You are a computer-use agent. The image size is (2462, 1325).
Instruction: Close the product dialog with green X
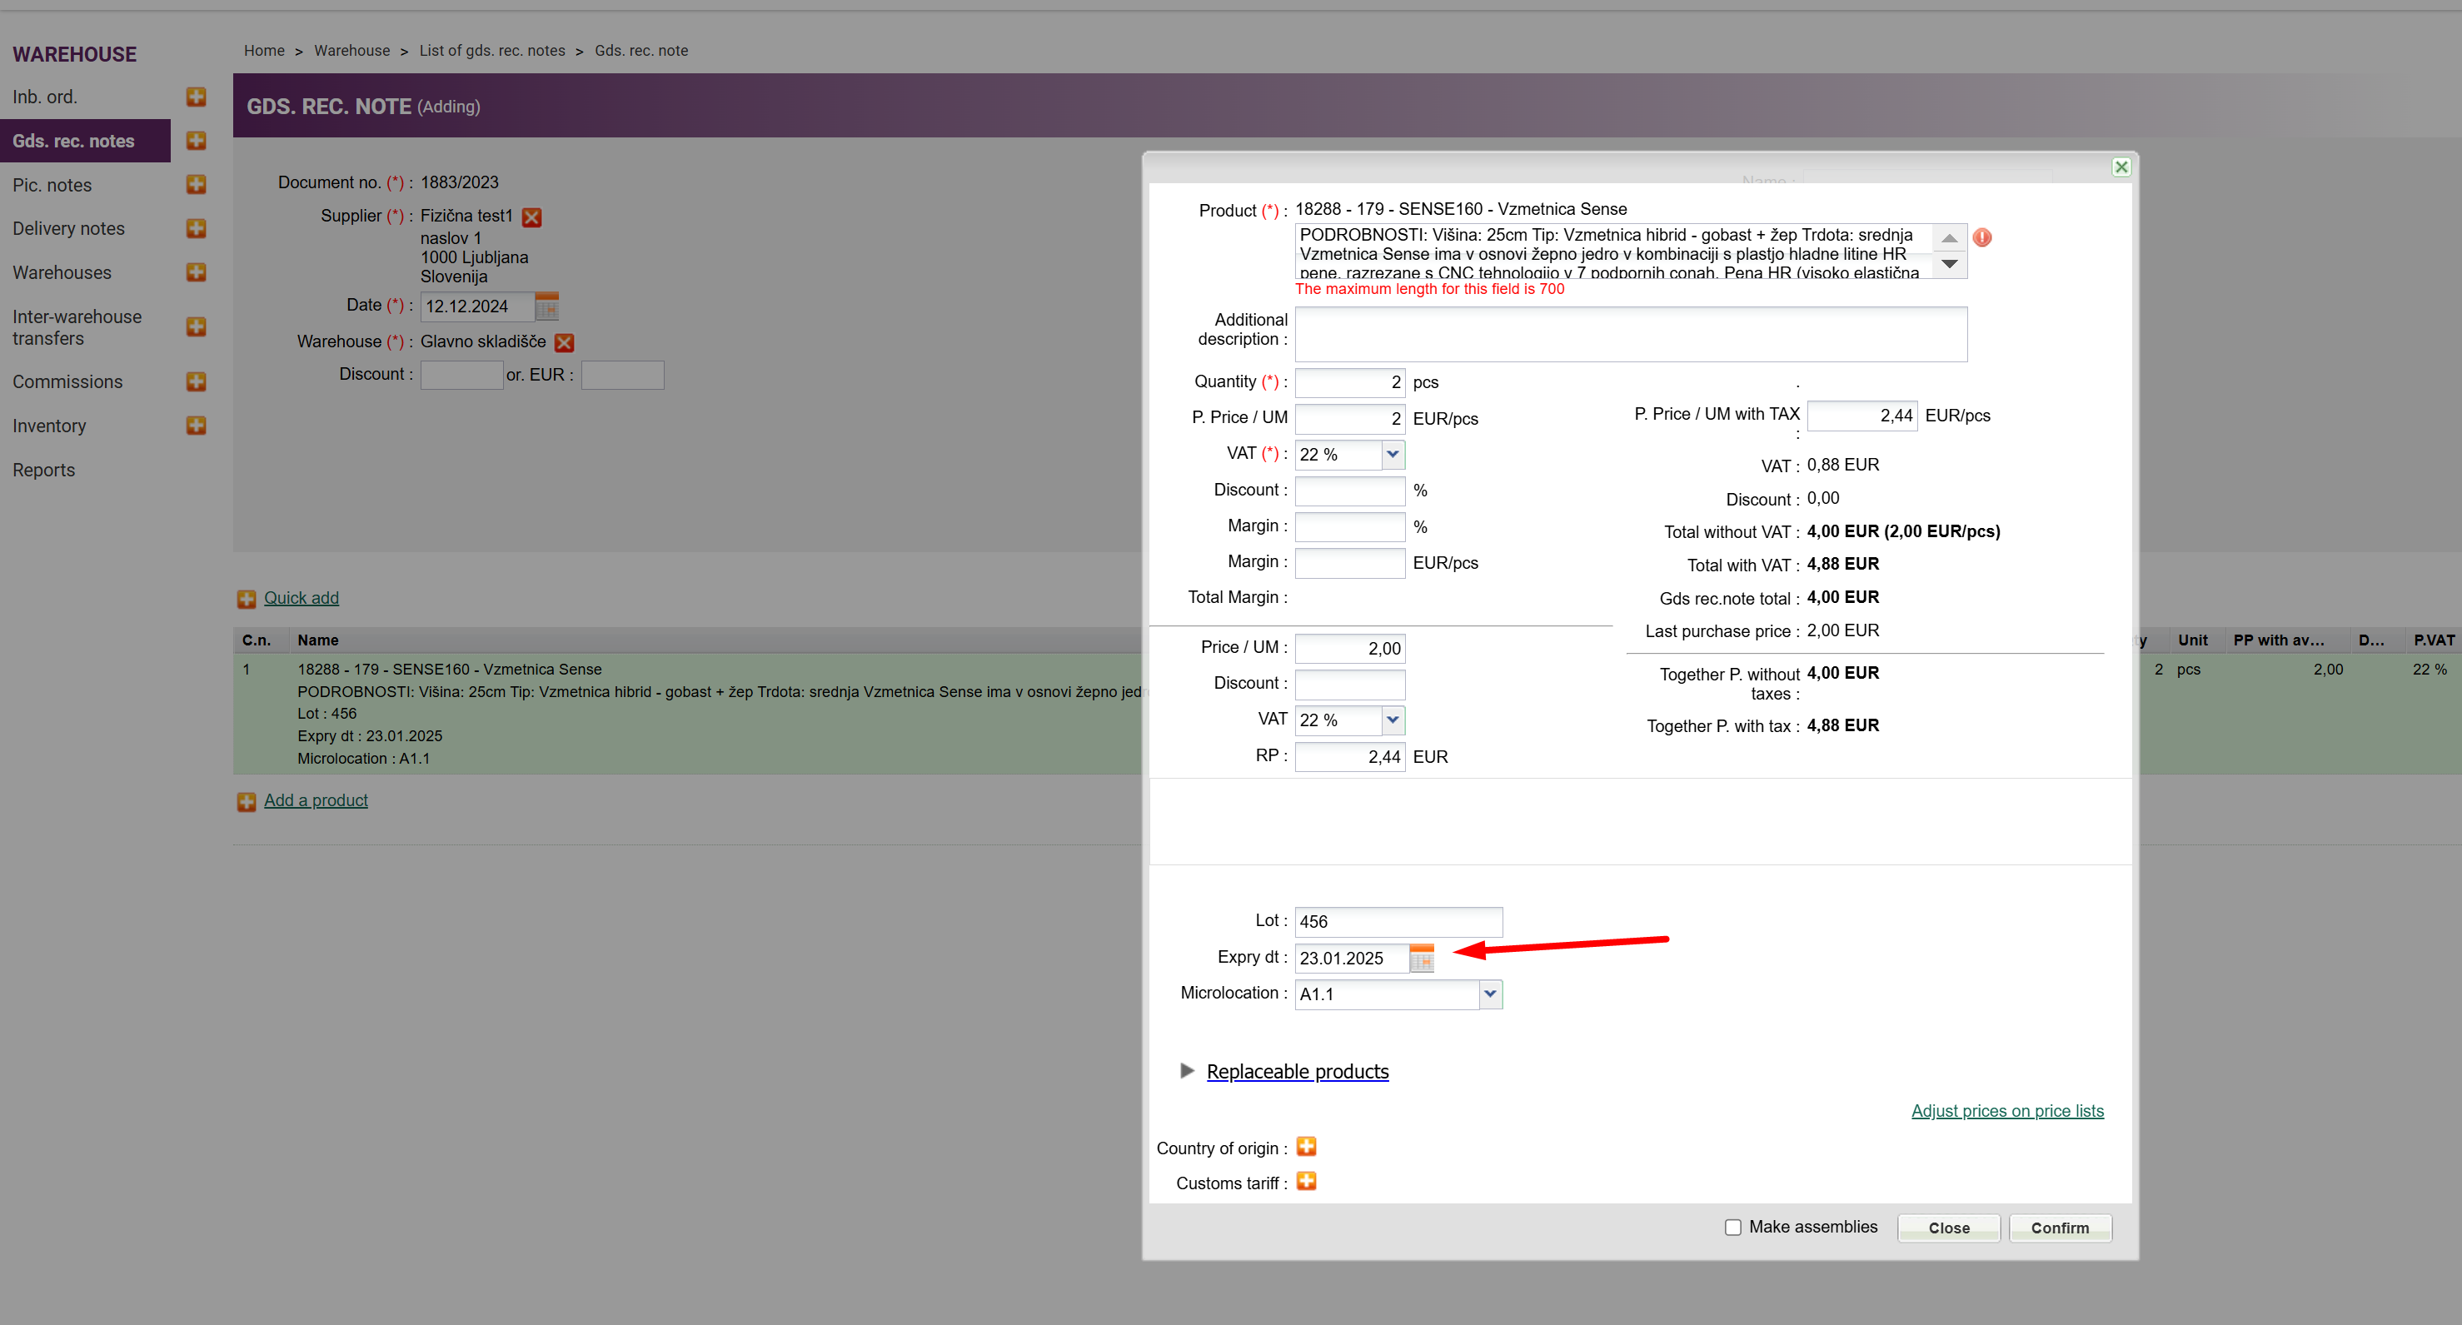pyautogui.click(x=2121, y=167)
